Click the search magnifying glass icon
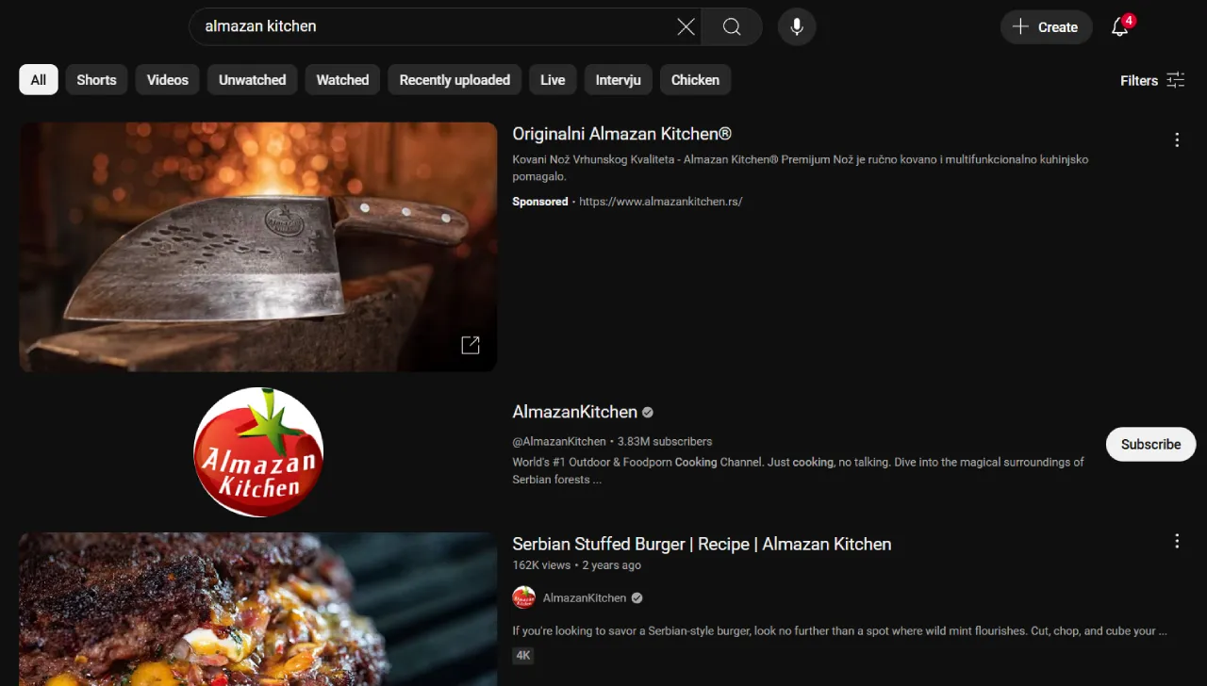The width and height of the screenshot is (1207, 686). click(732, 26)
